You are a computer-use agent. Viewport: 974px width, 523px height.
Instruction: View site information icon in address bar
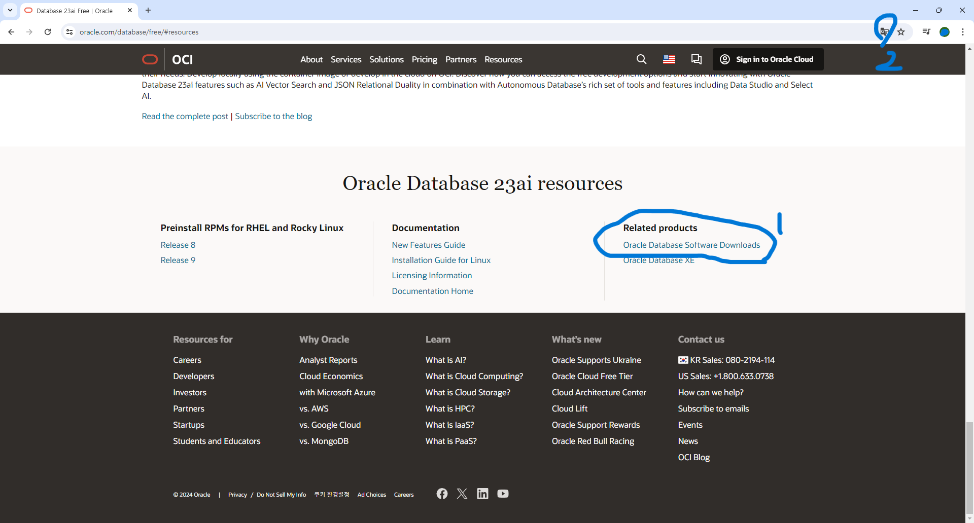(69, 32)
